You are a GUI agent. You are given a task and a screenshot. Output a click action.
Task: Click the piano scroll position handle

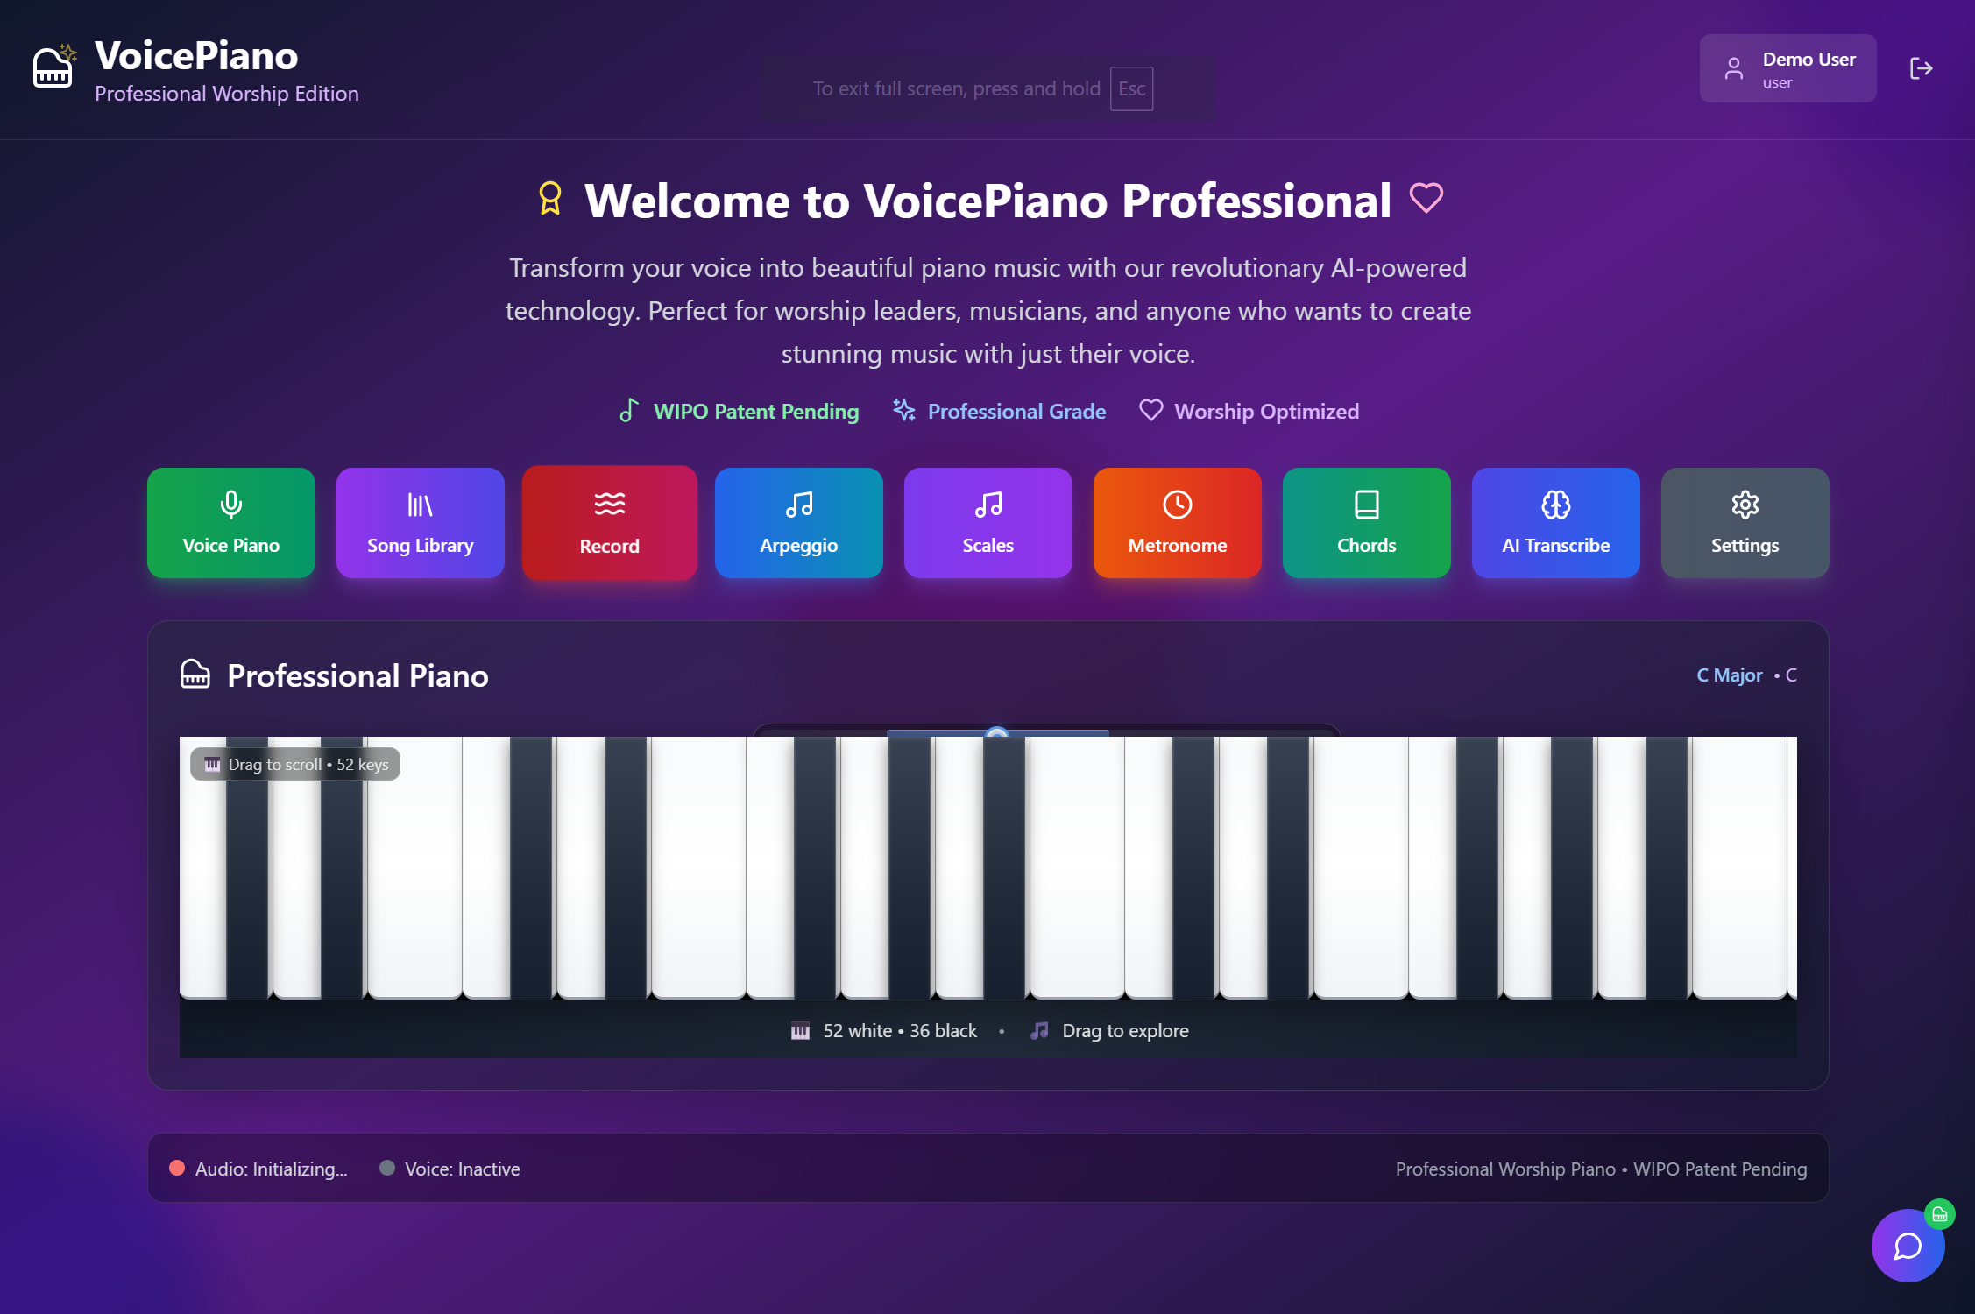997,732
